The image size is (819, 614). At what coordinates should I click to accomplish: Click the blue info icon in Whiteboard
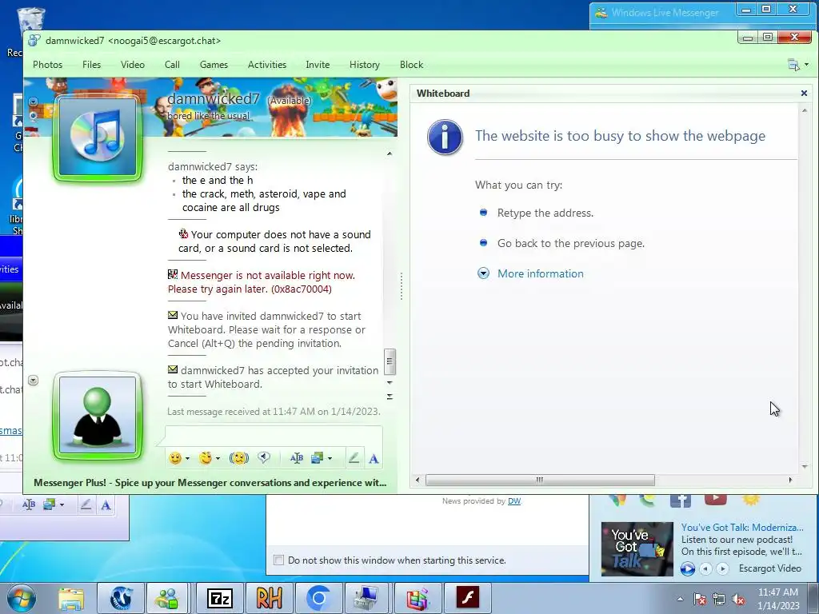pyautogui.click(x=445, y=138)
